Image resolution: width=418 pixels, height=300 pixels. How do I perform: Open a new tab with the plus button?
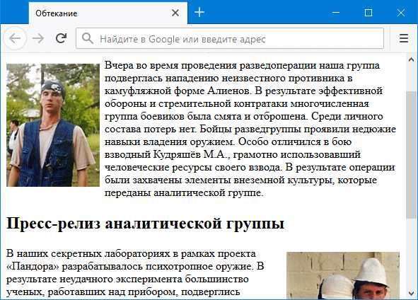pos(199,13)
